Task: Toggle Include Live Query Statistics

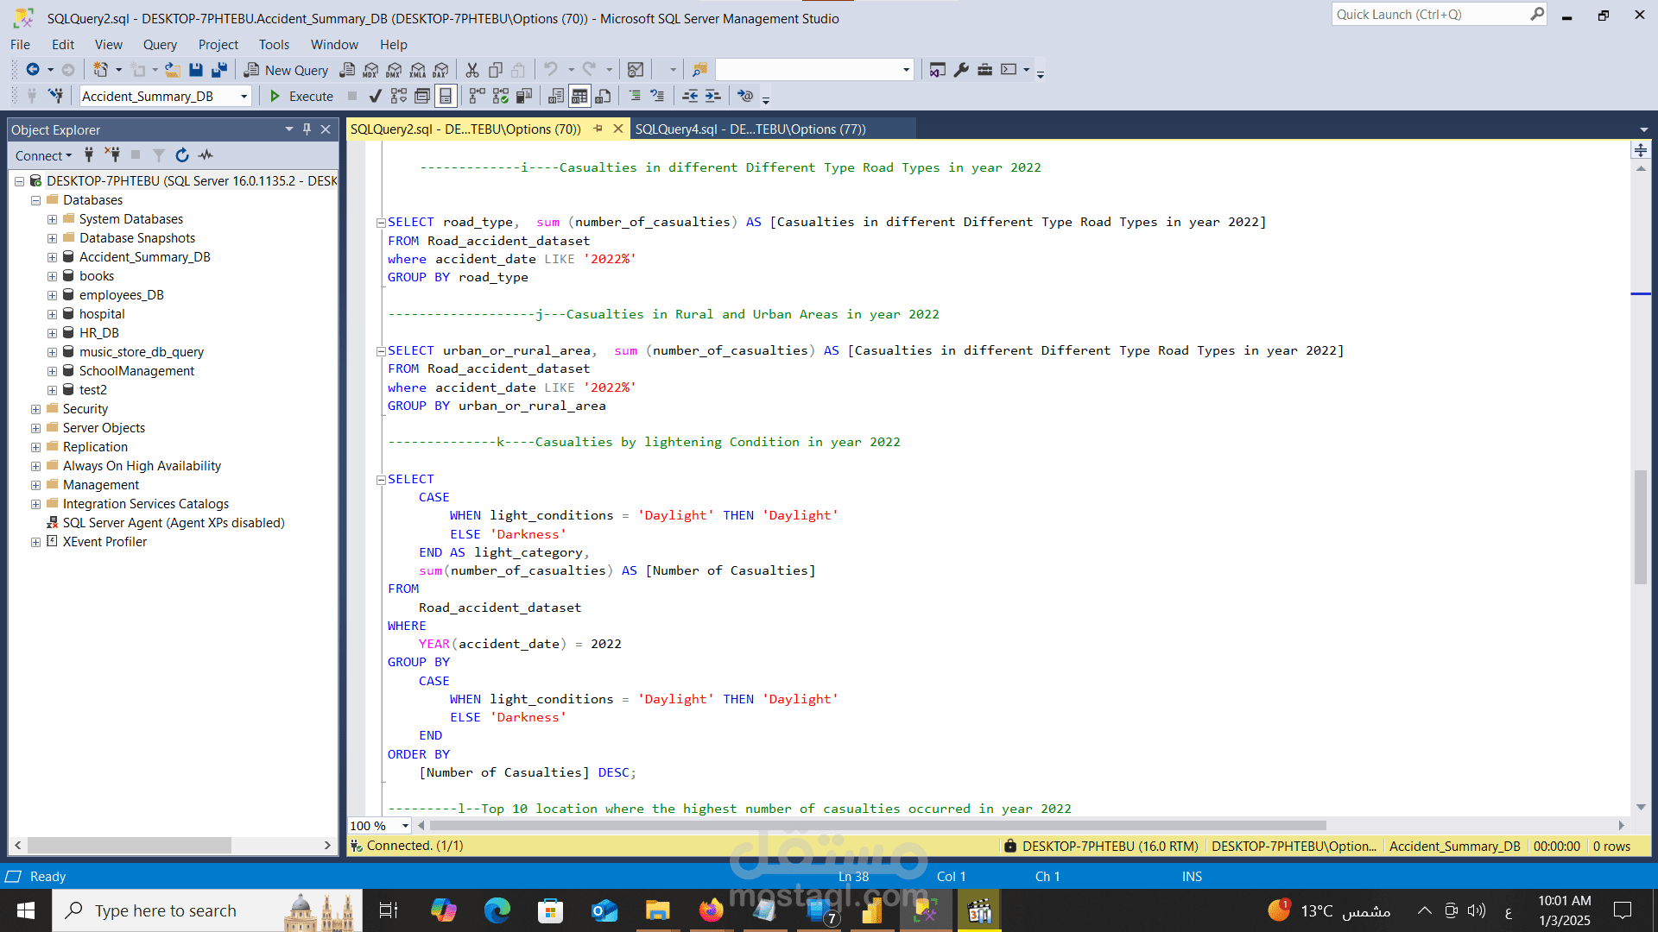Action: tap(501, 96)
